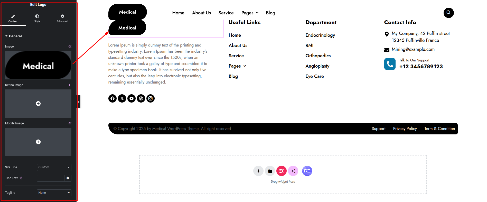Add new section with plus icon

(x=258, y=171)
